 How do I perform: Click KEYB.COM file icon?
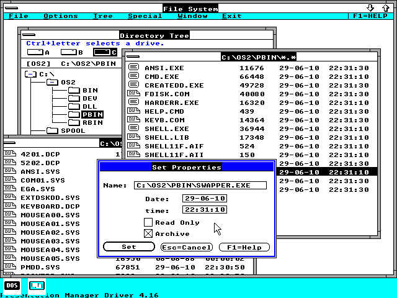pos(133,119)
